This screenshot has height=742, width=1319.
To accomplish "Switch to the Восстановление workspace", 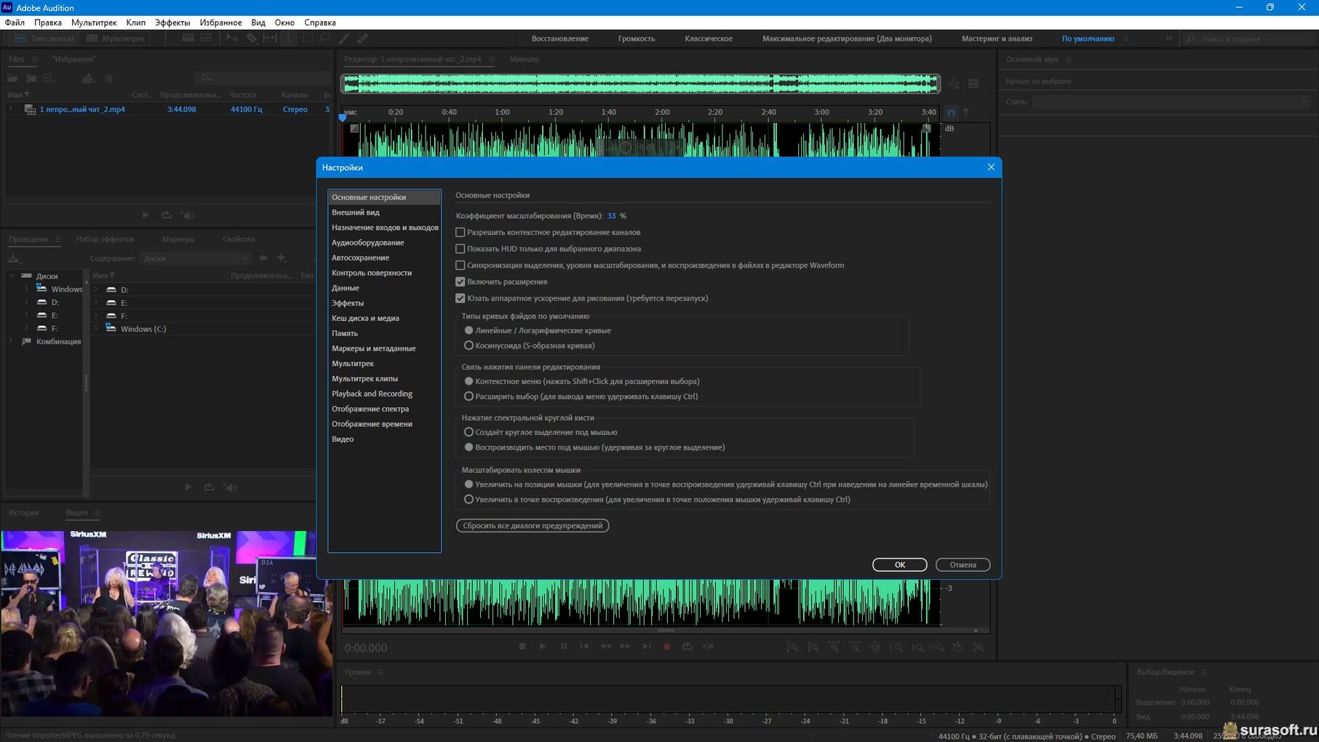I will pyautogui.click(x=559, y=39).
